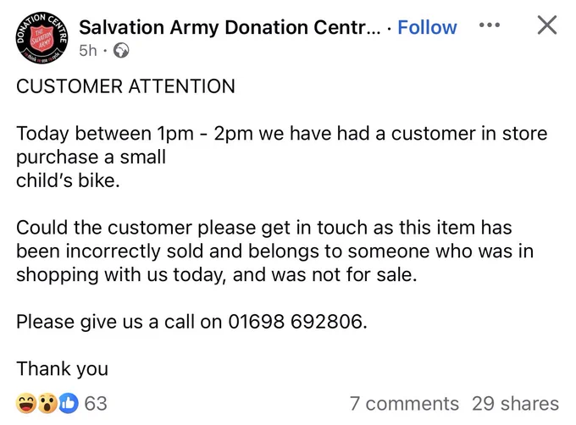Select the CUSTOMER ATTENTION heading text
Image resolution: width=576 pixels, height=425 pixels.
125,86
